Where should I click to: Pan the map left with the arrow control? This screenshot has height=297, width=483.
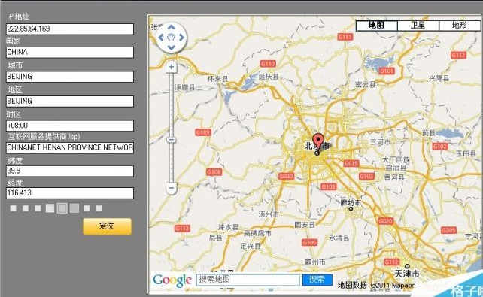pos(161,38)
